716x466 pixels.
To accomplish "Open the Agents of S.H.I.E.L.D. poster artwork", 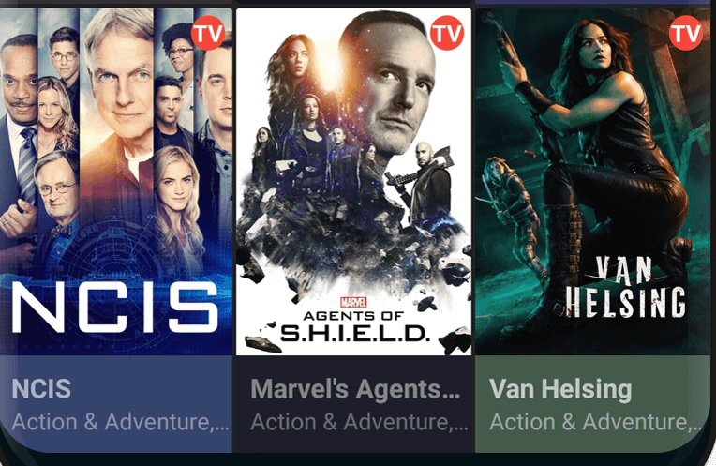I will click(354, 181).
